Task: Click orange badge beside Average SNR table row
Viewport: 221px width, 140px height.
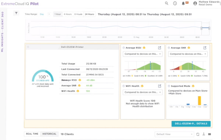Action: pos(79,86)
